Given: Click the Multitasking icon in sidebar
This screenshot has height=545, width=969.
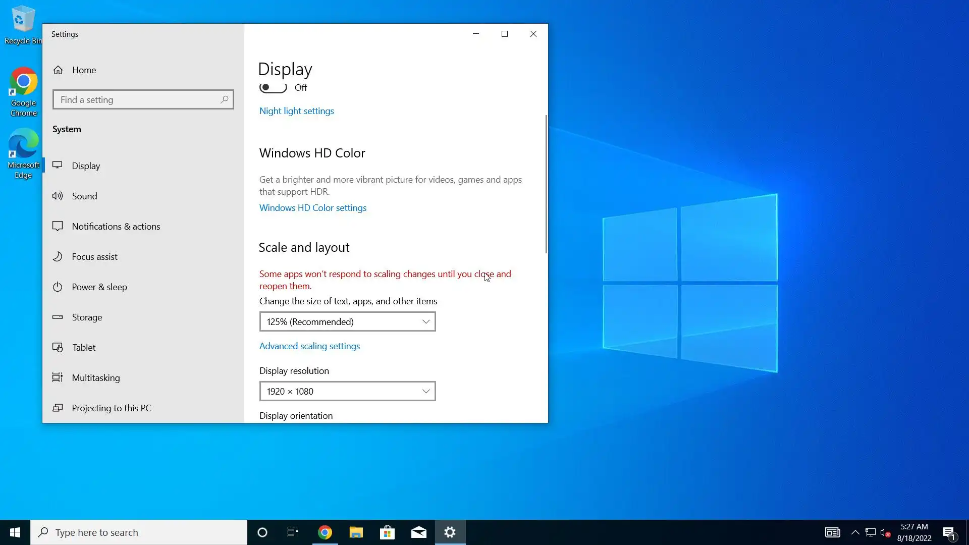Looking at the screenshot, I should click(x=58, y=377).
